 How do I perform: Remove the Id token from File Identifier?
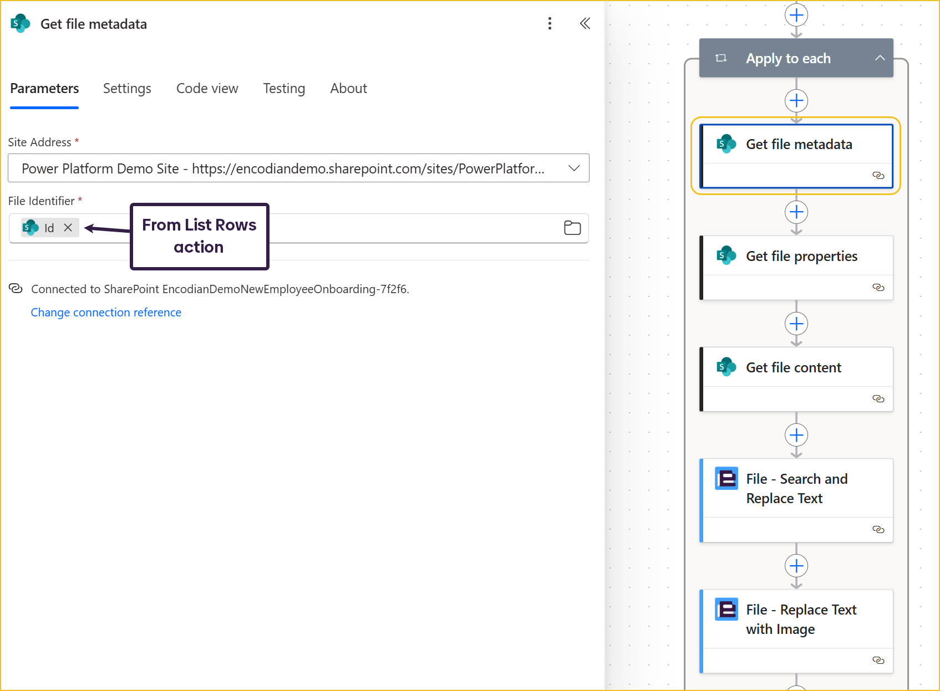coord(68,228)
